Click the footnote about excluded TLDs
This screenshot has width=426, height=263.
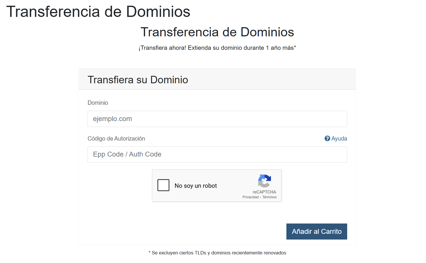[x=217, y=253]
